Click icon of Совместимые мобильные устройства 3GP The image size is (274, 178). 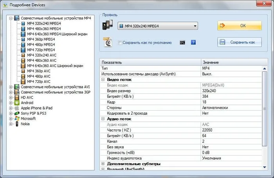17,92
